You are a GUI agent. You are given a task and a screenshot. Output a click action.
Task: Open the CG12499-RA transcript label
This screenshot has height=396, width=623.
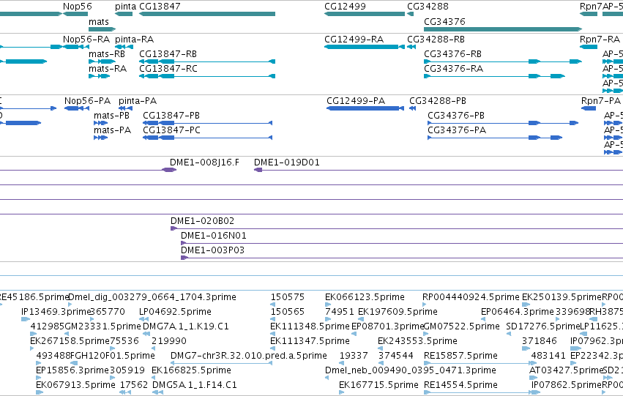[354, 40]
